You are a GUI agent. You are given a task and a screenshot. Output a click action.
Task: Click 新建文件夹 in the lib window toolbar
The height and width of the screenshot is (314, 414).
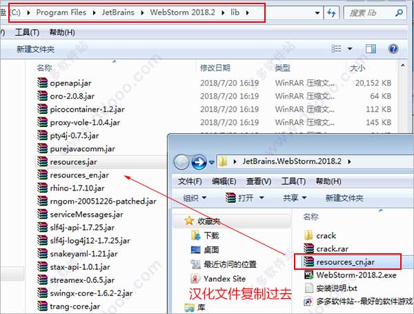click(36, 49)
